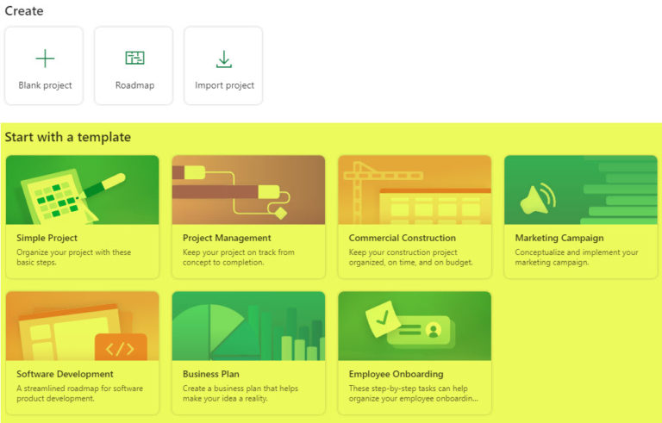Select the Blank project label

(45, 85)
